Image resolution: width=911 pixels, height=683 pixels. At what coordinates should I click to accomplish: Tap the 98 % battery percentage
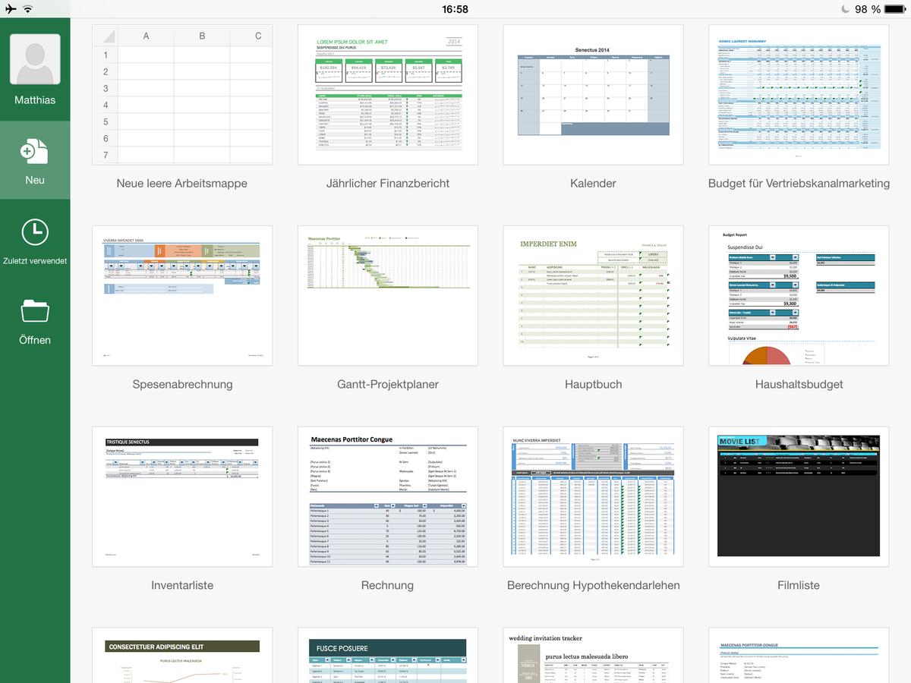(868, 9)
